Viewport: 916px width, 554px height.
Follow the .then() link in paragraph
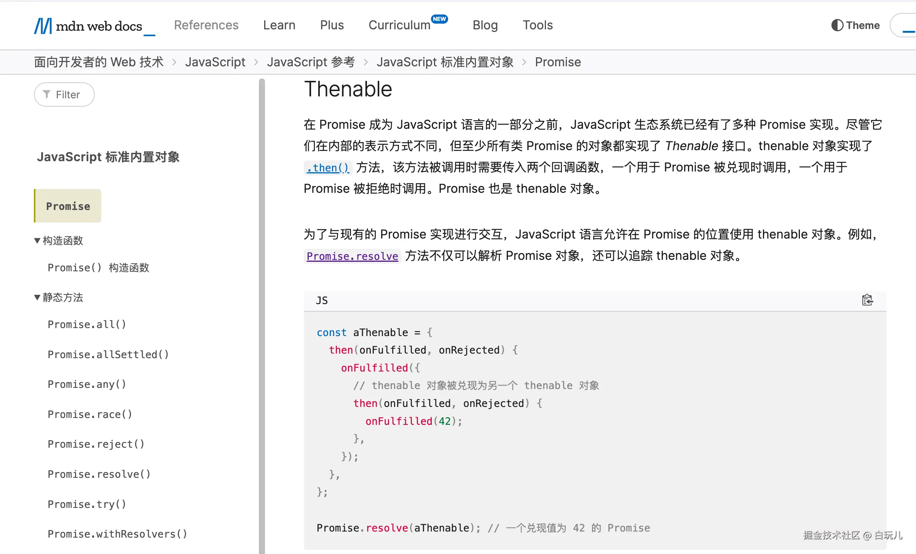click(x=327, y=168)
